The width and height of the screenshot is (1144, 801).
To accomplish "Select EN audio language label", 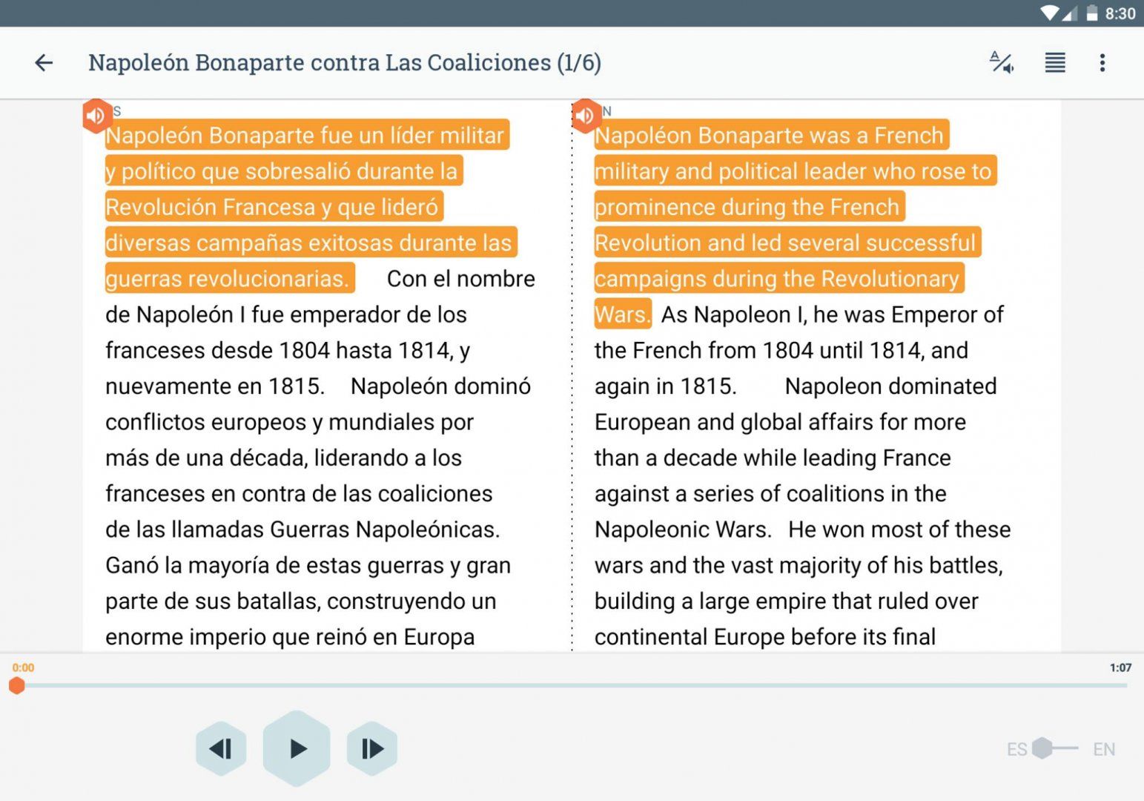I will [1104, 749].
